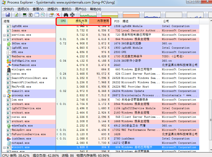
Task: Collapse the svchost.exe PID 844 tree node
Action: pos(4,39)
